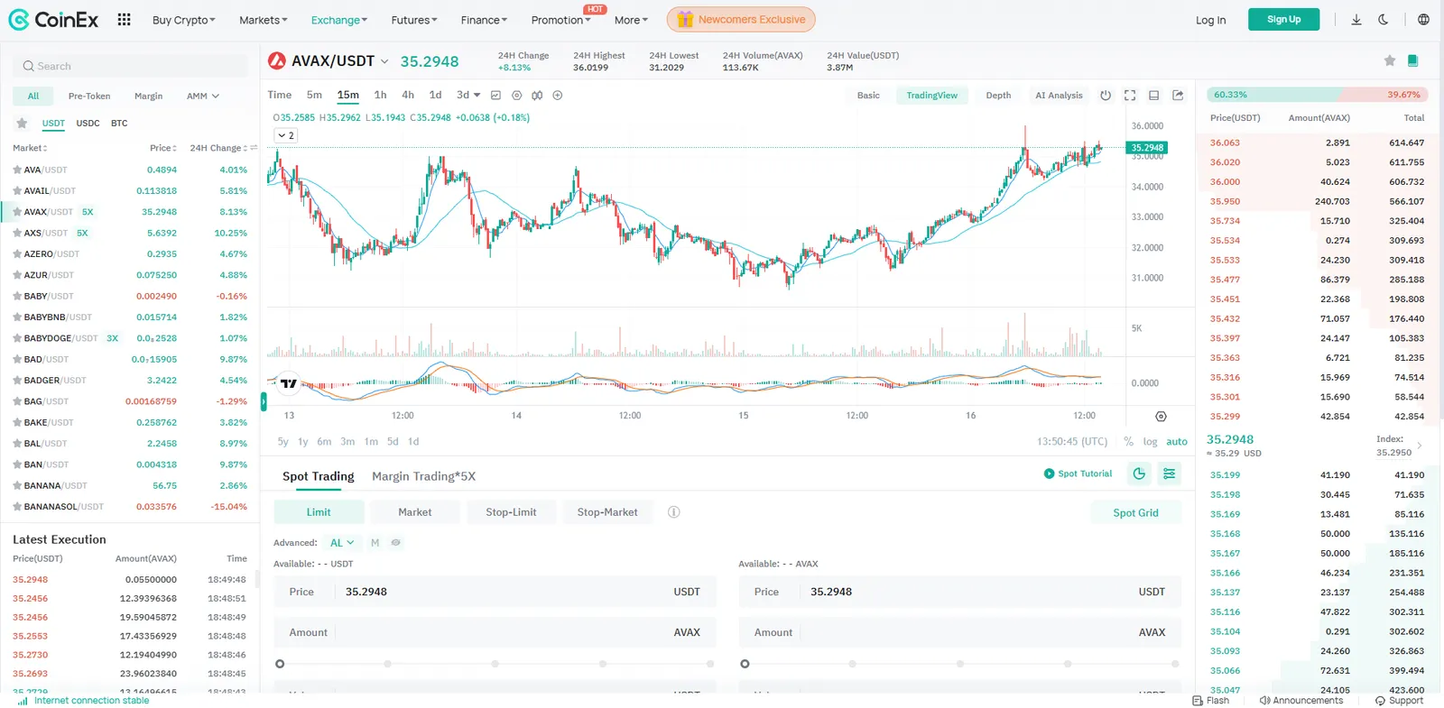The width and height of the screenshot is (1444, 708).
Task: Select the 5m chart interval
Action: click(x=314, y=95)
